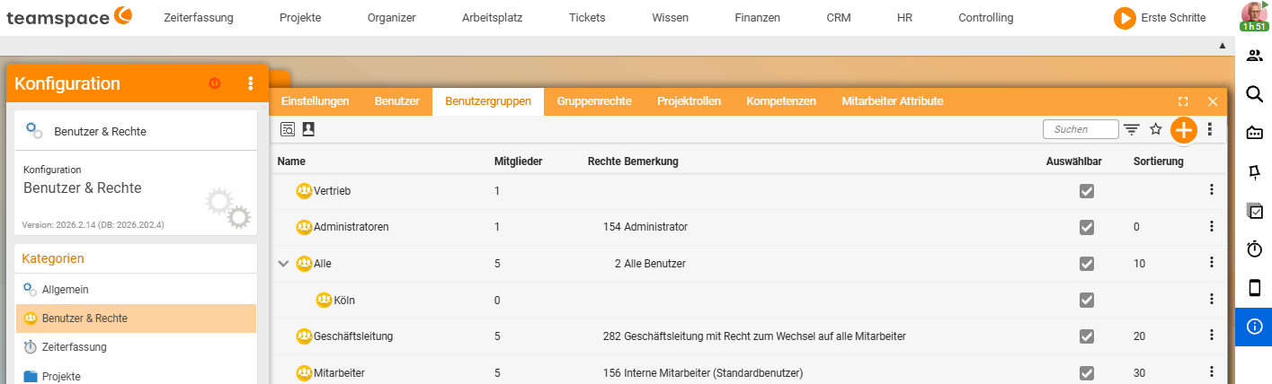This screenshot has width=1272, height=384.
Task: Start the stopwatch icon in right sidebar
Action: click(x=1254, y=249)
